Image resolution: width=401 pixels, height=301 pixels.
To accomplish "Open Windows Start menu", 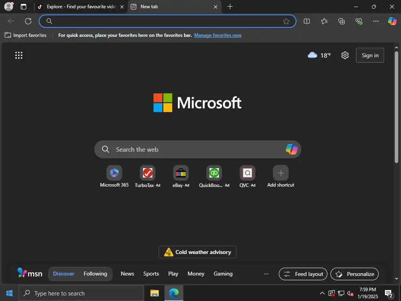I will click(9, 293).
